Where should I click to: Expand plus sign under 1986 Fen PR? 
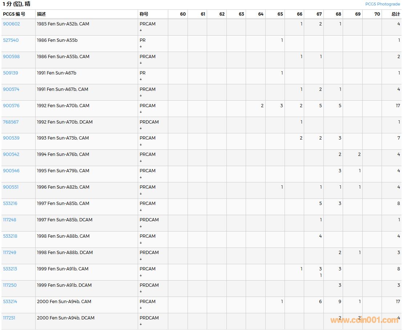[x=141, y=47]
